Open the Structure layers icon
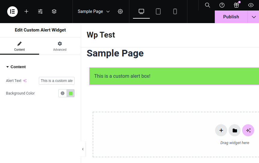259x163 pixels. [54, 11]
